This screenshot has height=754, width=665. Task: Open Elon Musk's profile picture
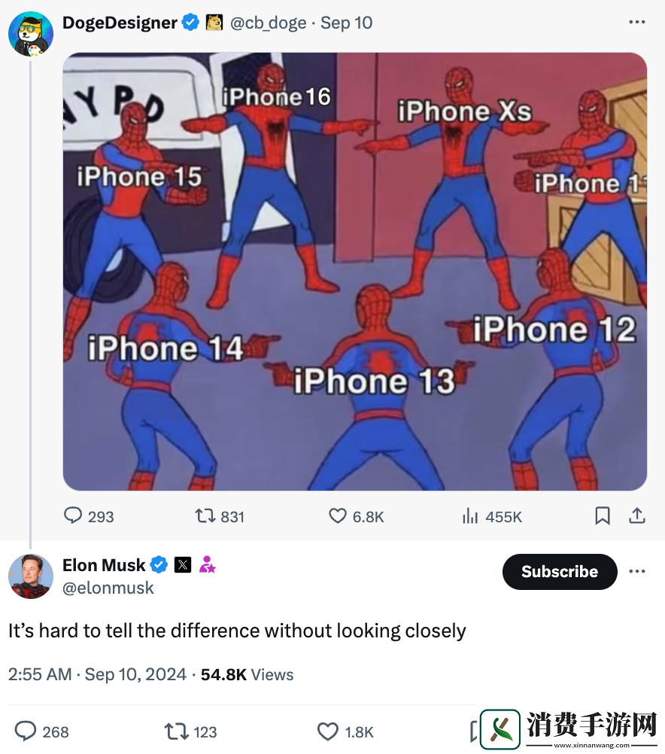[x=30, y=576]
